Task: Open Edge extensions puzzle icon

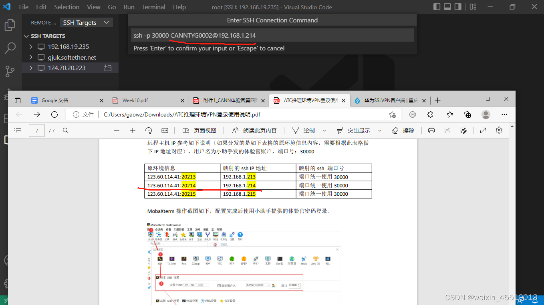Action: coord(430,114)
